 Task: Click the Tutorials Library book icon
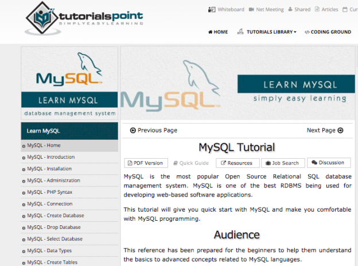click(x=240, y=32)
